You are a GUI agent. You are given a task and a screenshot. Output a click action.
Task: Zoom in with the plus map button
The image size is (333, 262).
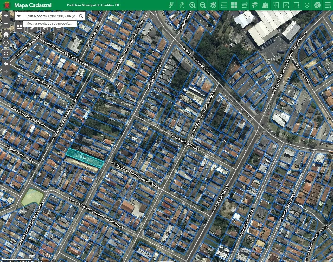coord(6,16)
